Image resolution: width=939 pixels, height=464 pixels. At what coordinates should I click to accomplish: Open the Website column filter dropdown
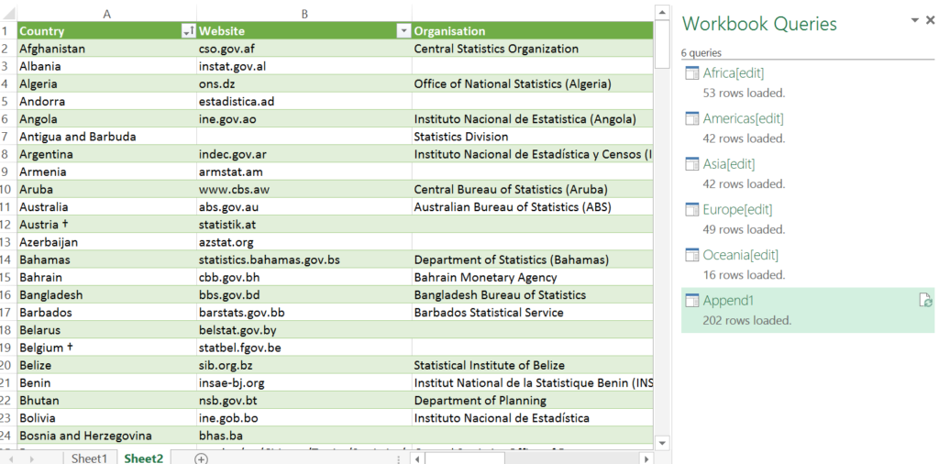coord(403,31)
